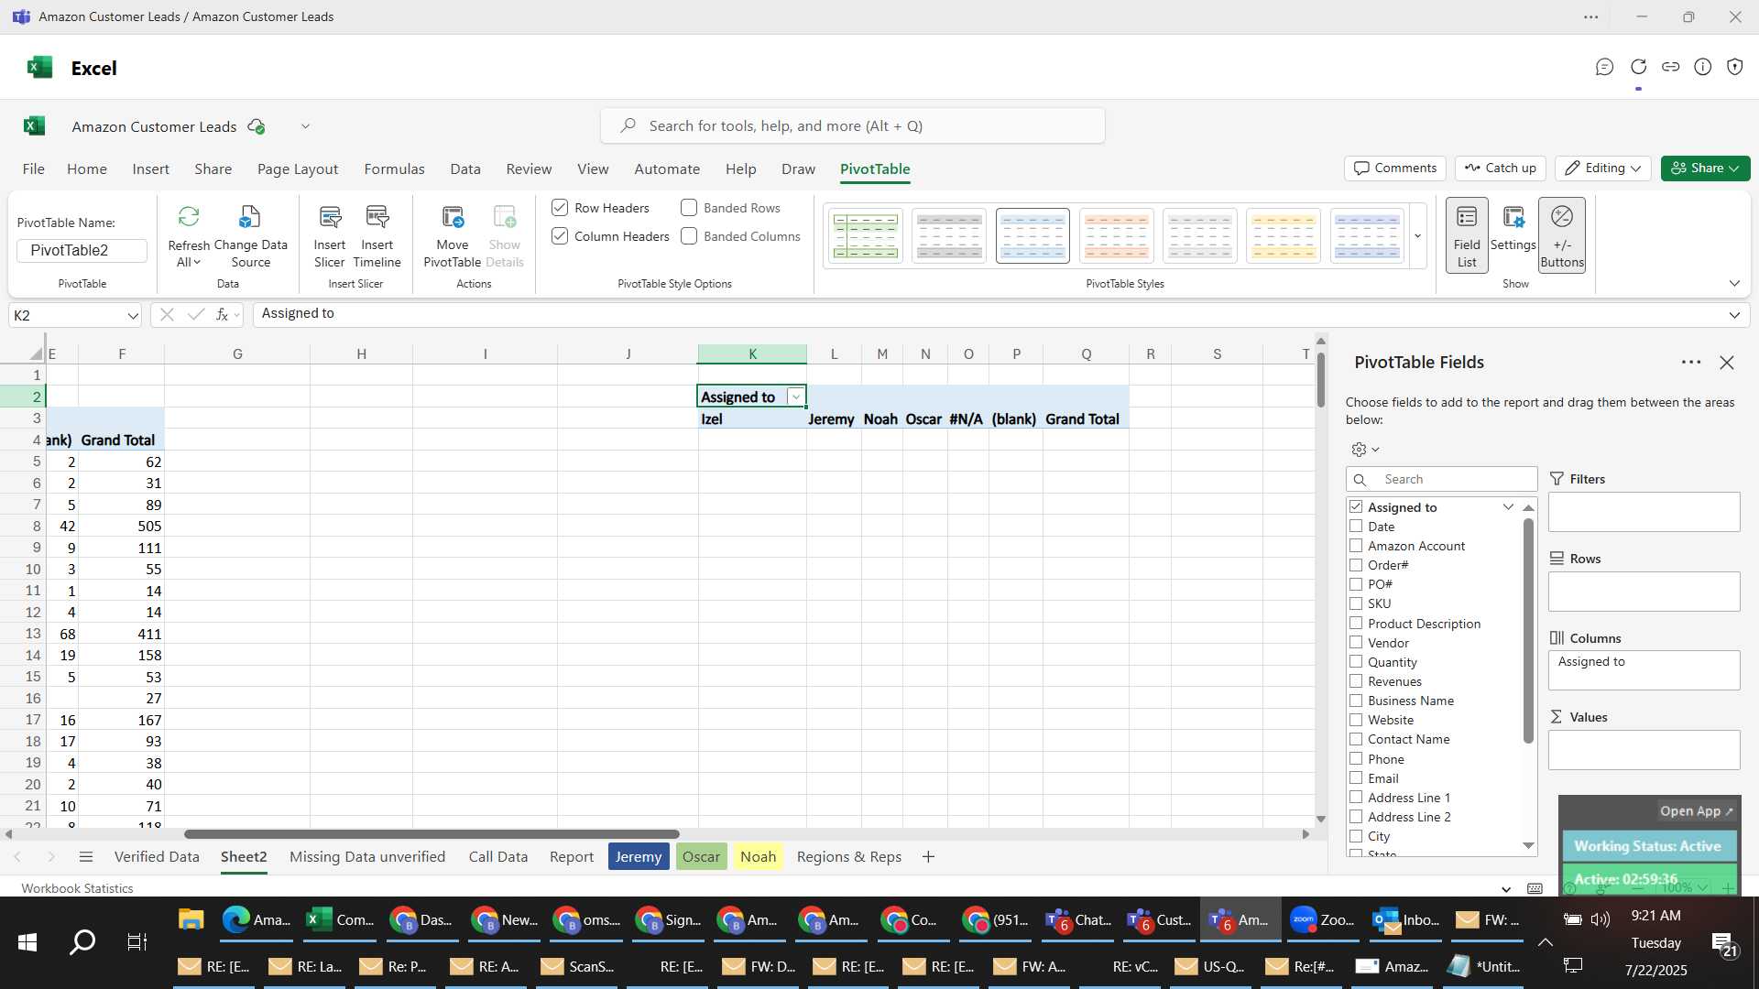Click the cancel X in formula bar
The height and width of the screenshot is (989, 1759).
click(x=167, y=314)
